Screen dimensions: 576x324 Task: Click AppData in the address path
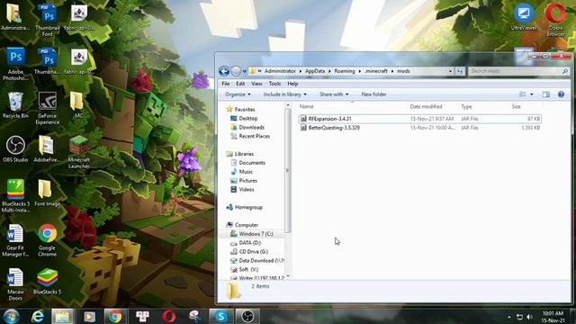pos(315,71)
